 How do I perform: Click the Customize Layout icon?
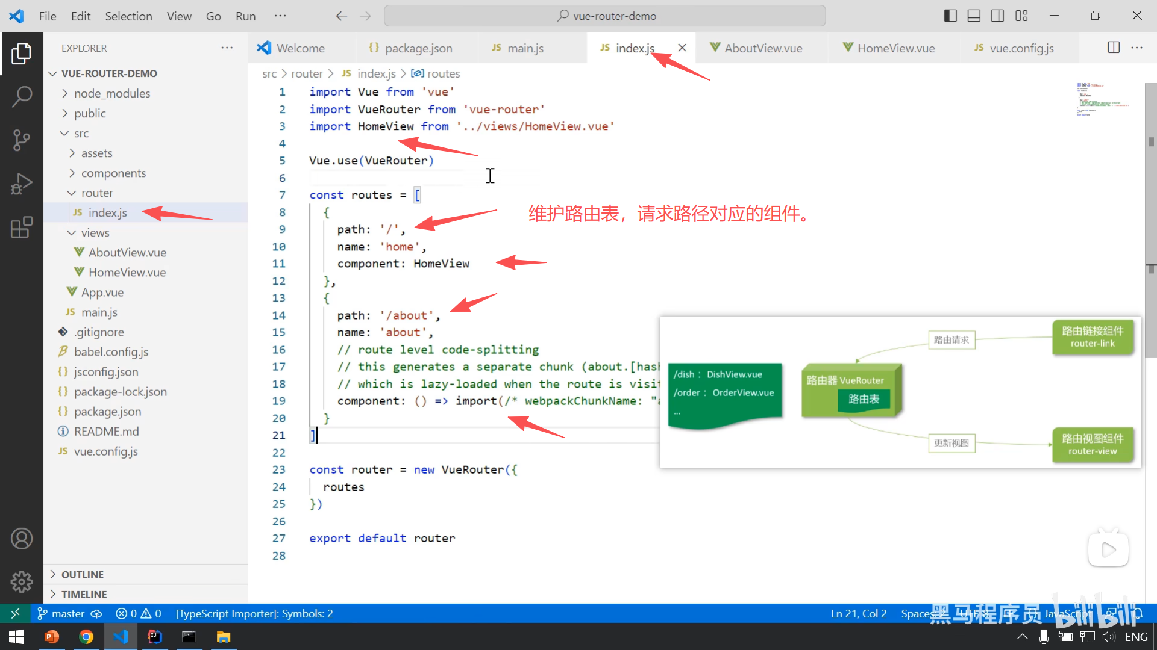click(1021, 16)
